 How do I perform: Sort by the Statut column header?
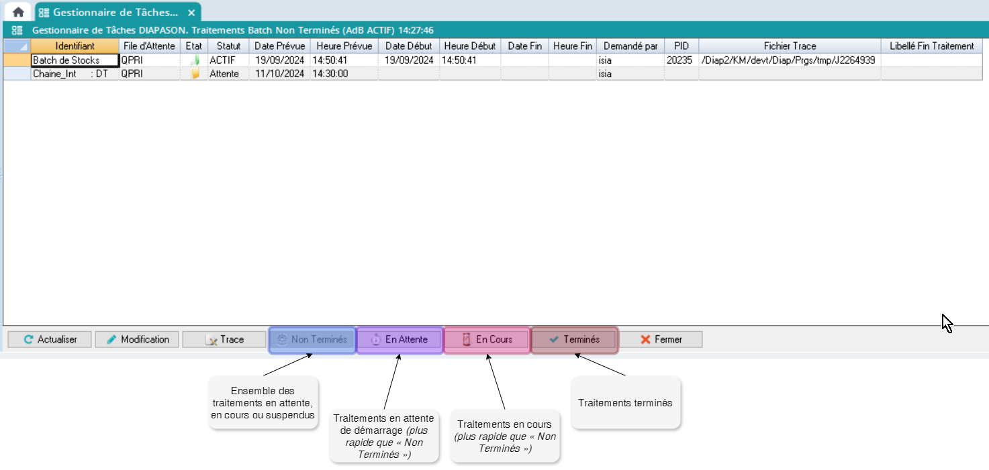coord(228,46)
